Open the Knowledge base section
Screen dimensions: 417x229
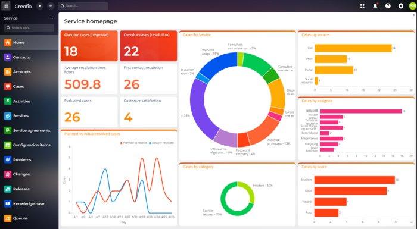[29, 204]
